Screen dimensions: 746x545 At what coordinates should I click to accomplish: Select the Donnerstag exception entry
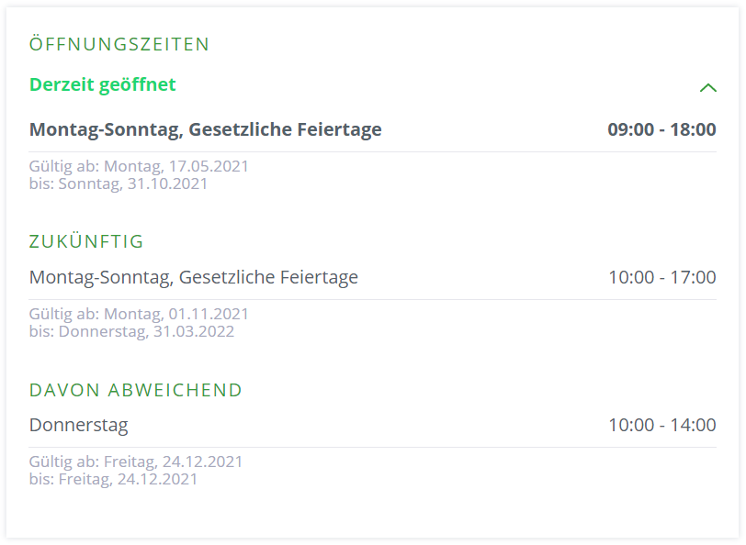pos(78,425)
